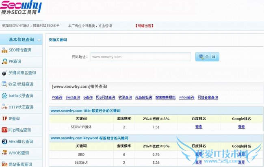The height and width of the screenshot is (167, 264).
Task: Click the alexa查询 related link
Action: pyautogui.click(x=73, y=98)
